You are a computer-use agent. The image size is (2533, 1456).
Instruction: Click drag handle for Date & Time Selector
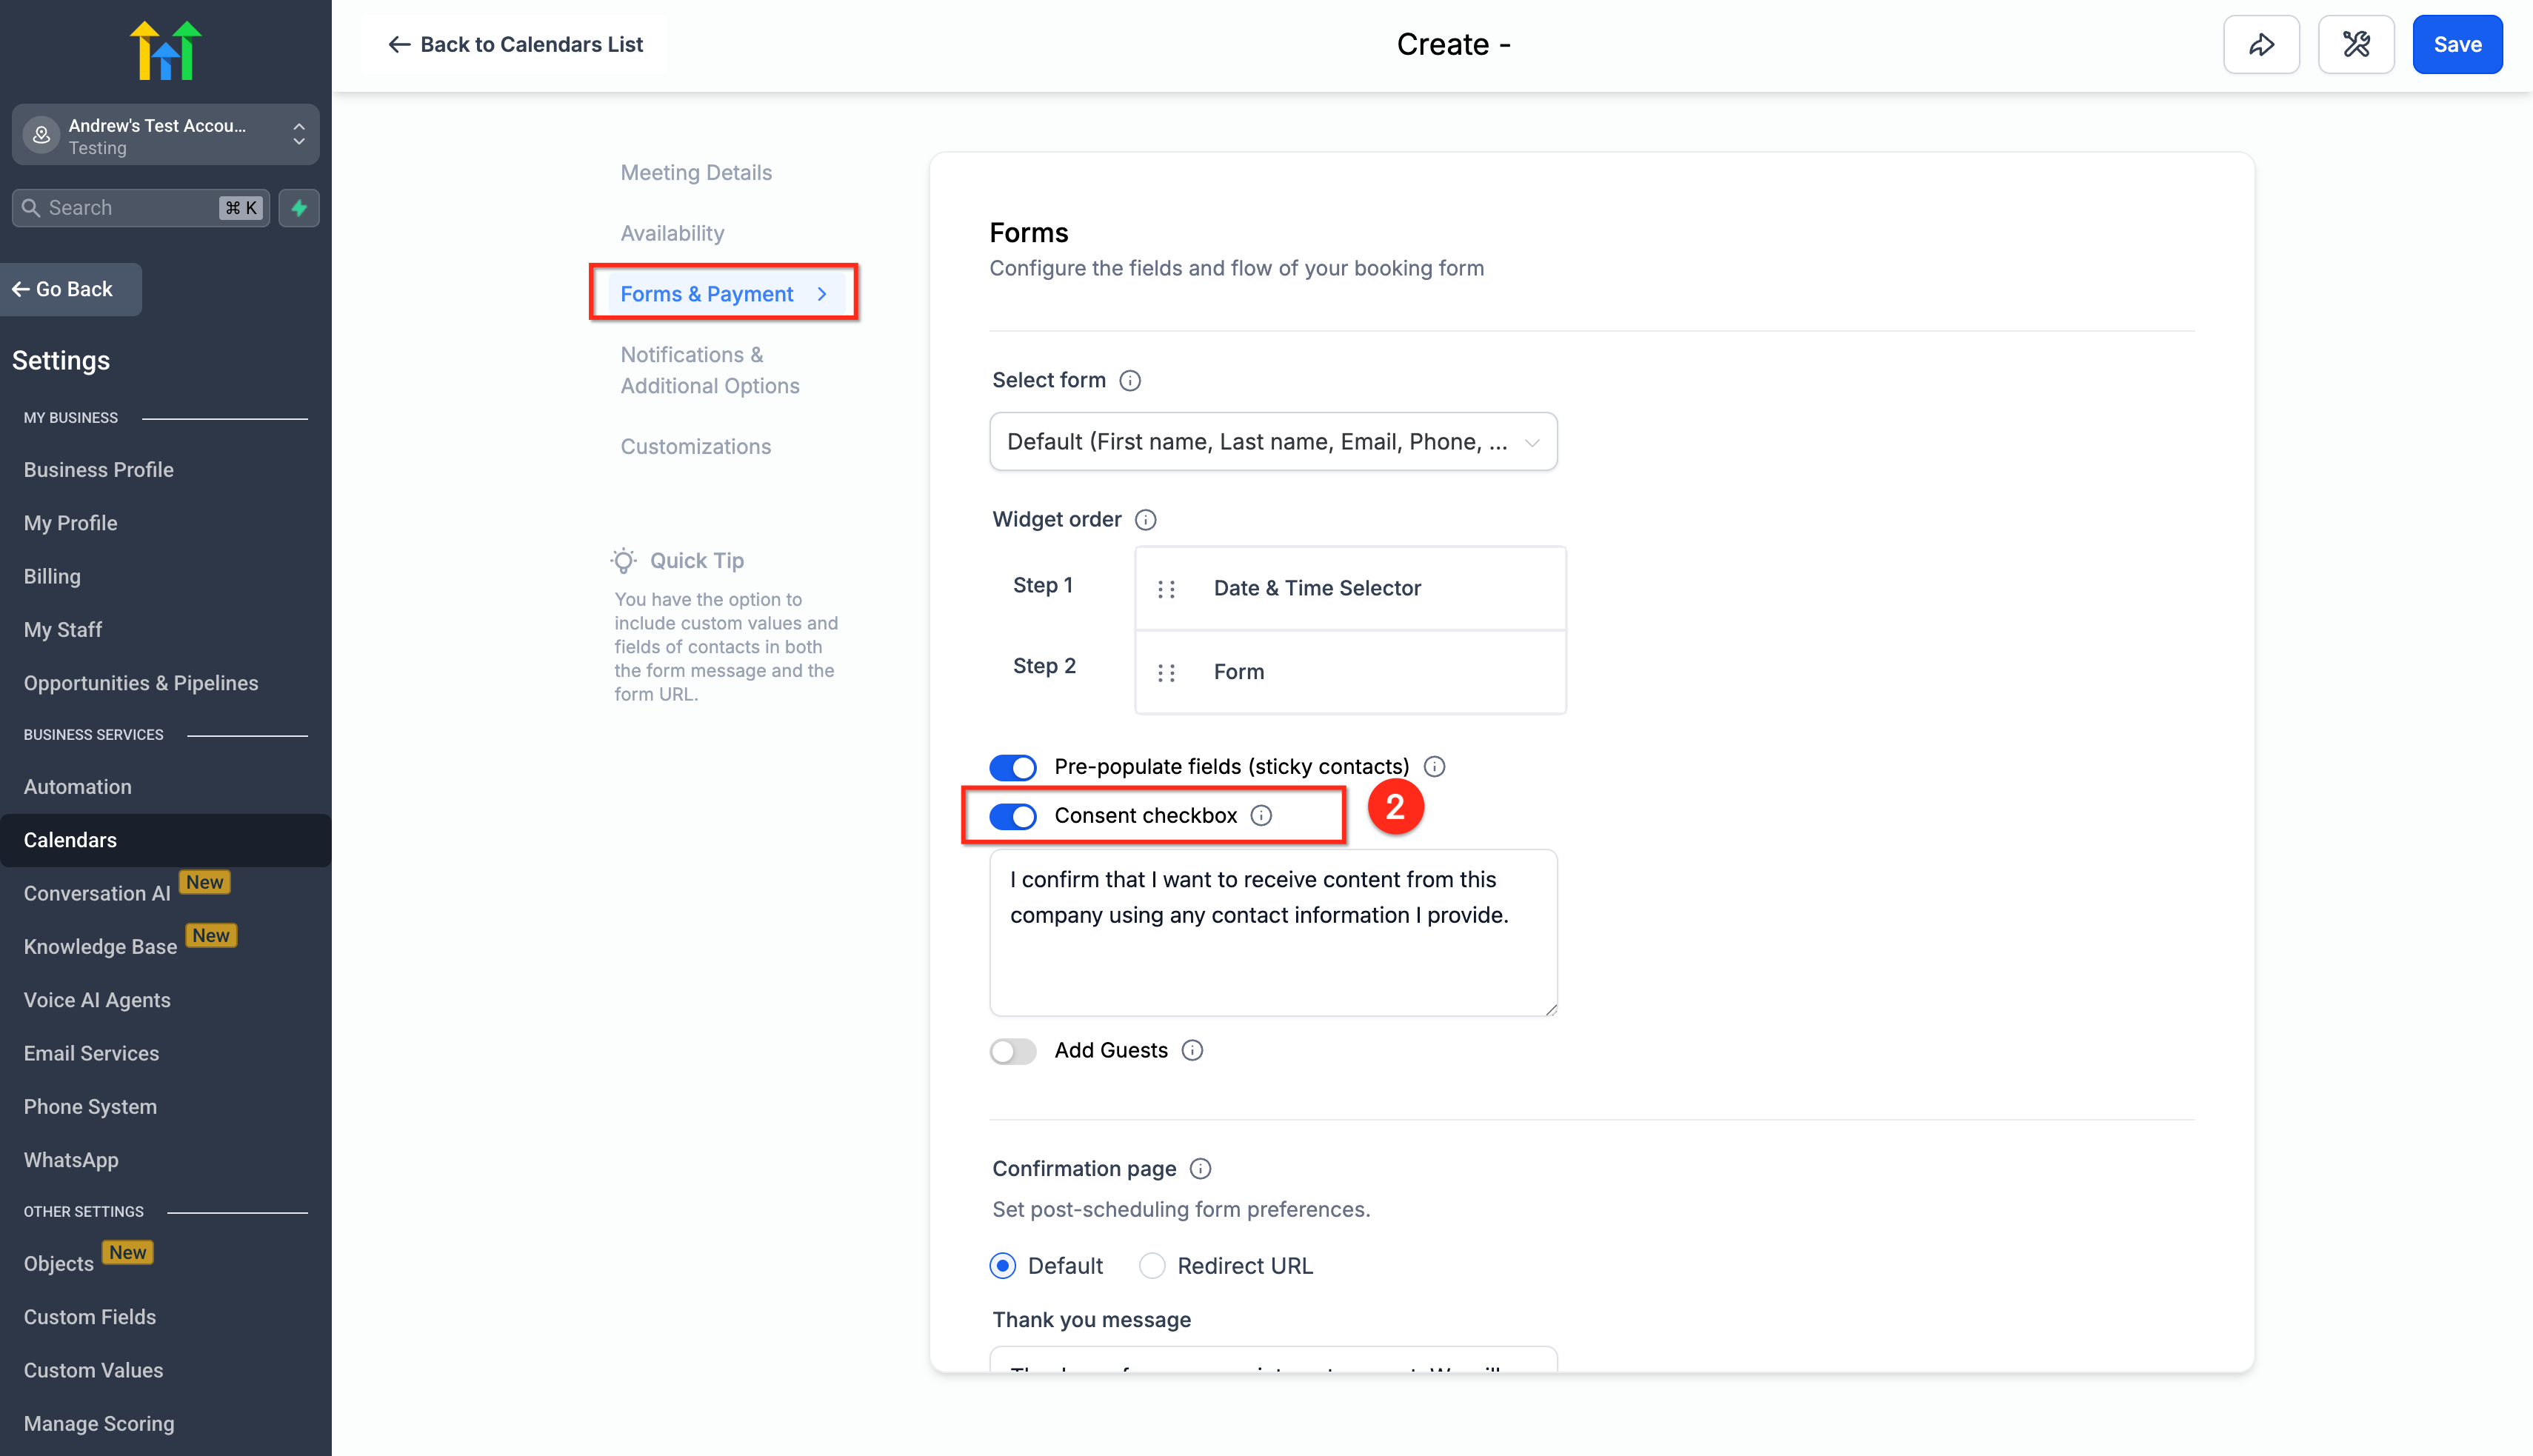coord(1166,589)
